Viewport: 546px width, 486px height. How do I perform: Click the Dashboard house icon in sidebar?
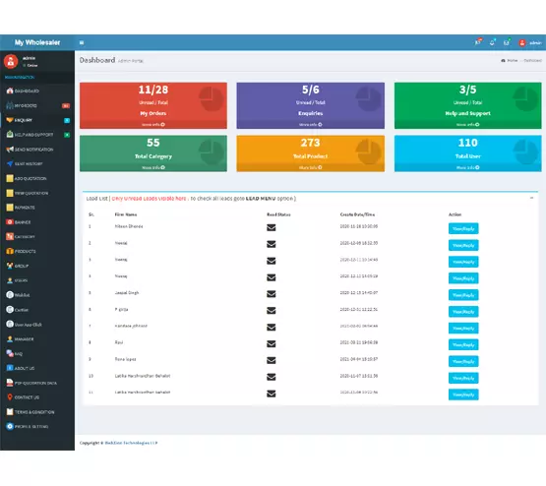(10, 91)
